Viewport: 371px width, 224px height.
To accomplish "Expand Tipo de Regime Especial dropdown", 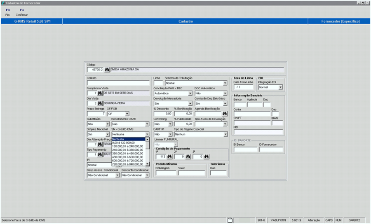I will [x=225, y=134].
